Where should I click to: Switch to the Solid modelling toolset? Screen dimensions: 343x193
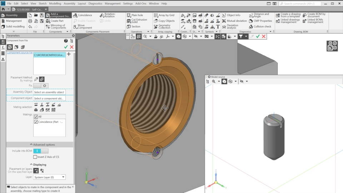coord(14,26)
